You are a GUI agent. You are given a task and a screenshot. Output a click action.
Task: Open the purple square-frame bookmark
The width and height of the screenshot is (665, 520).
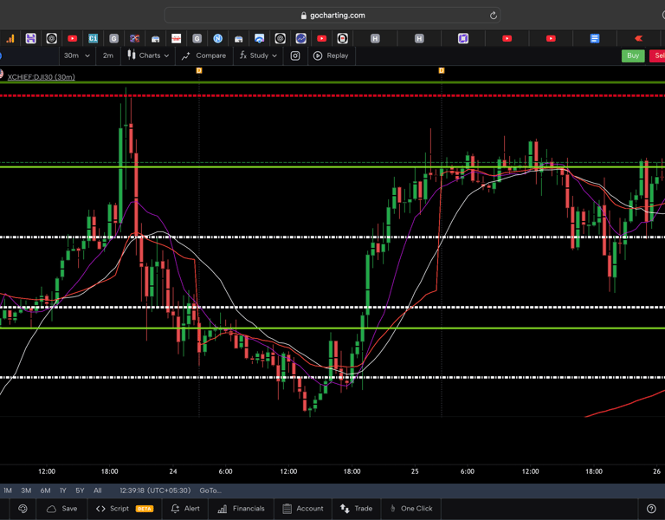(x=463, y=39)
